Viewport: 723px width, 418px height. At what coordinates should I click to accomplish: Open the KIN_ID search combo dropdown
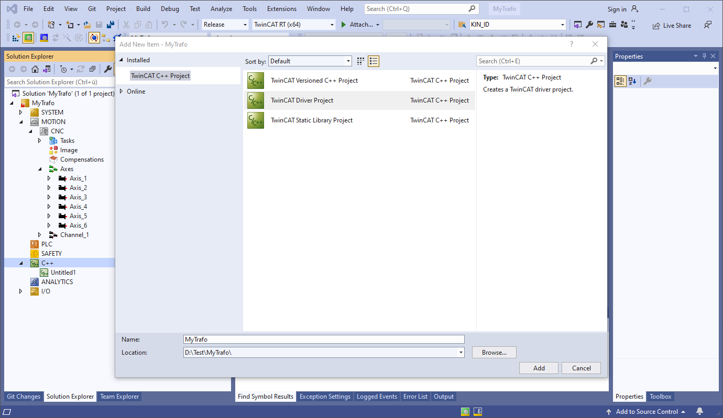click(x=563, y=25)
